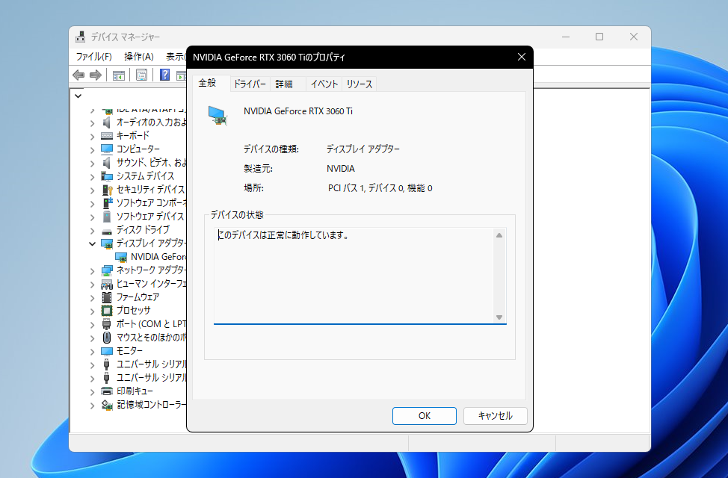Select the ソフトウェア デバイス tower icon

tap(107, 217)
